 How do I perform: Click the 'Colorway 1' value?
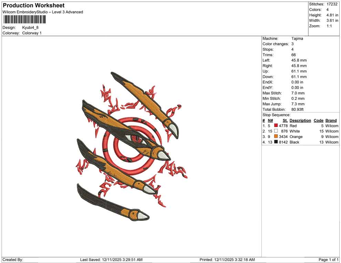32,33
